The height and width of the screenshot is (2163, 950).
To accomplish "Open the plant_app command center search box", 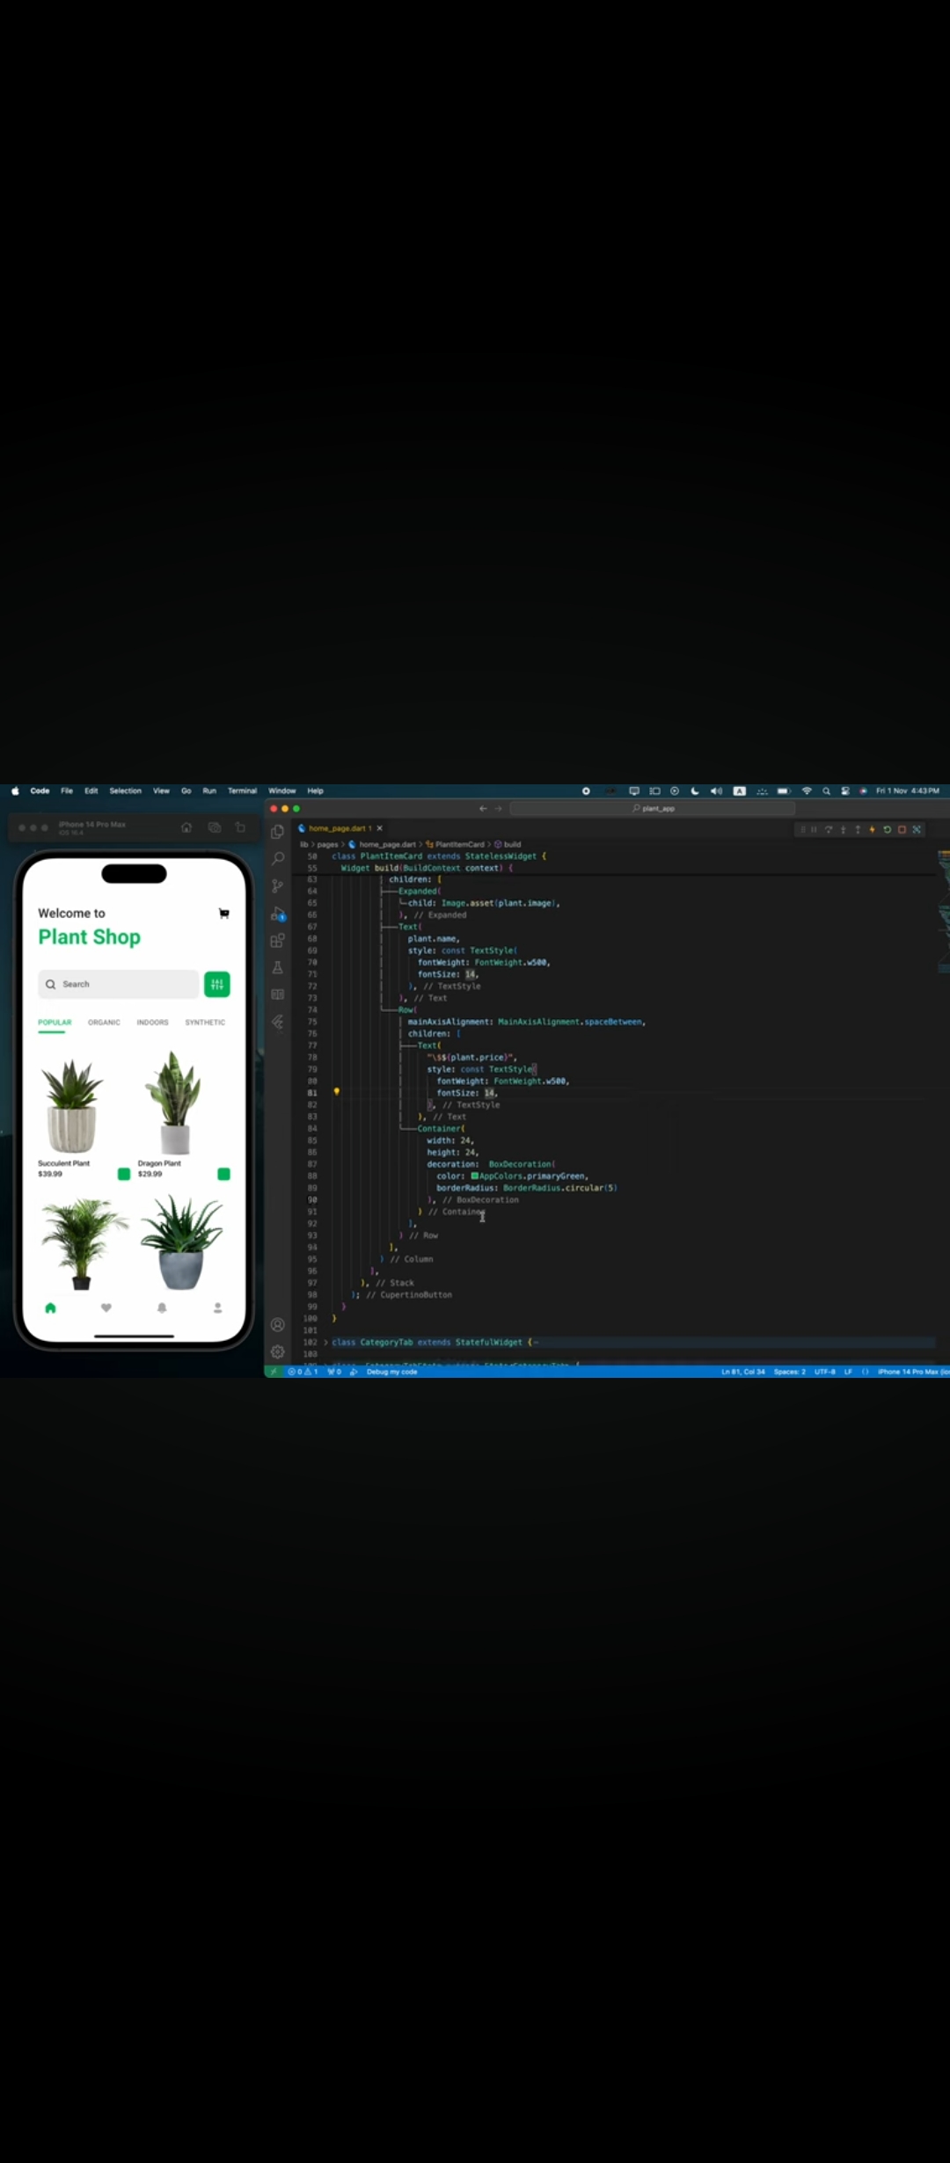I will click(x=653, y=809).
